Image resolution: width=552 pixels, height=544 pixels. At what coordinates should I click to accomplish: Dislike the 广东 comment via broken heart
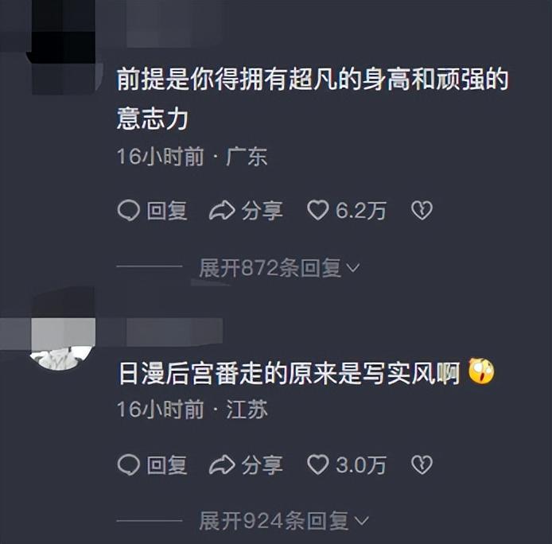click(x=422, y=211)
